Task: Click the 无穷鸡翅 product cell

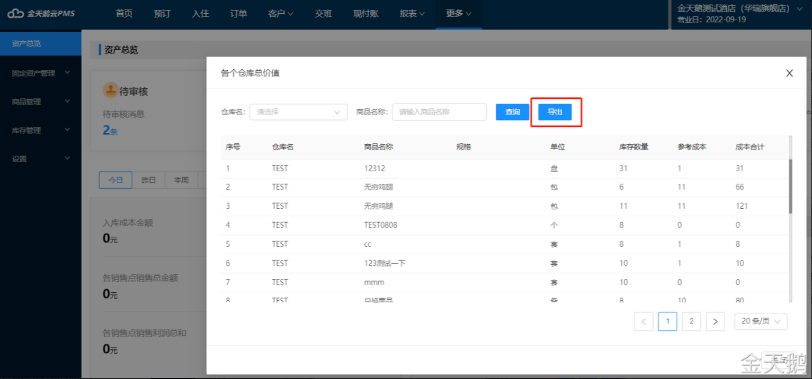Action: tap(379, 187)
